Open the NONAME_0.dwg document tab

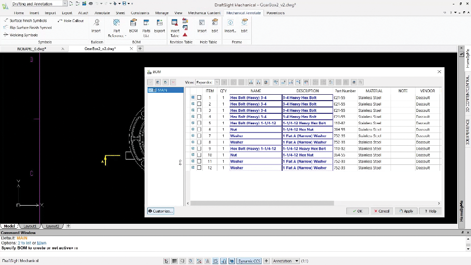point(31,49)
